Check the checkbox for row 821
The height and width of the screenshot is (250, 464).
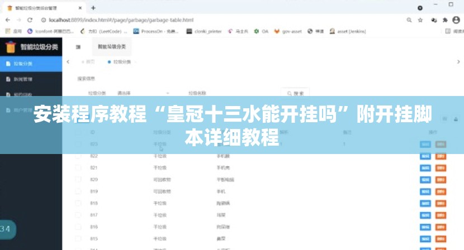(x=78, y=168)
